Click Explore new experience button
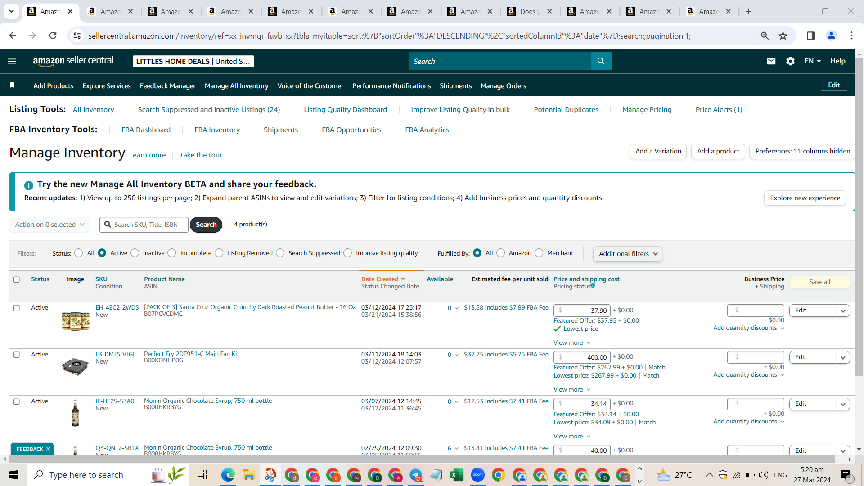This screenshot has height=486, width=864. coord(805,198)
